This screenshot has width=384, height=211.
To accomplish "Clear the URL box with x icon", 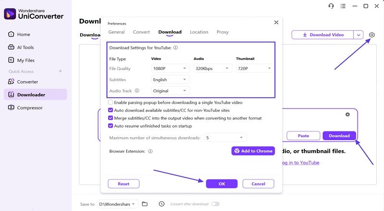I will (348, 114).
